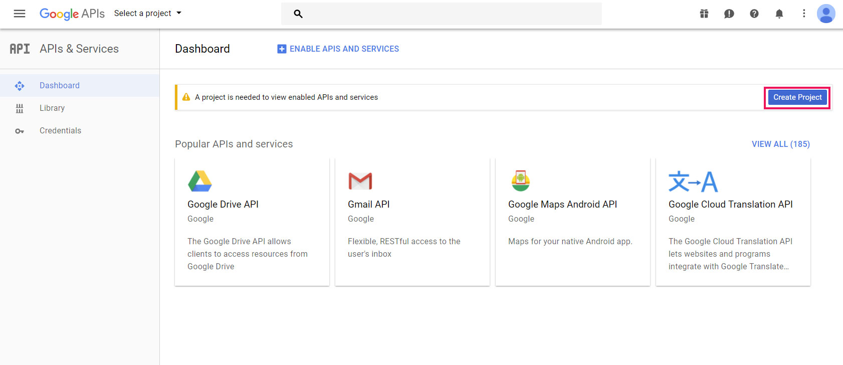Click the Credentials key icon
The image size is (843, 365).
[x=20, y=131]
